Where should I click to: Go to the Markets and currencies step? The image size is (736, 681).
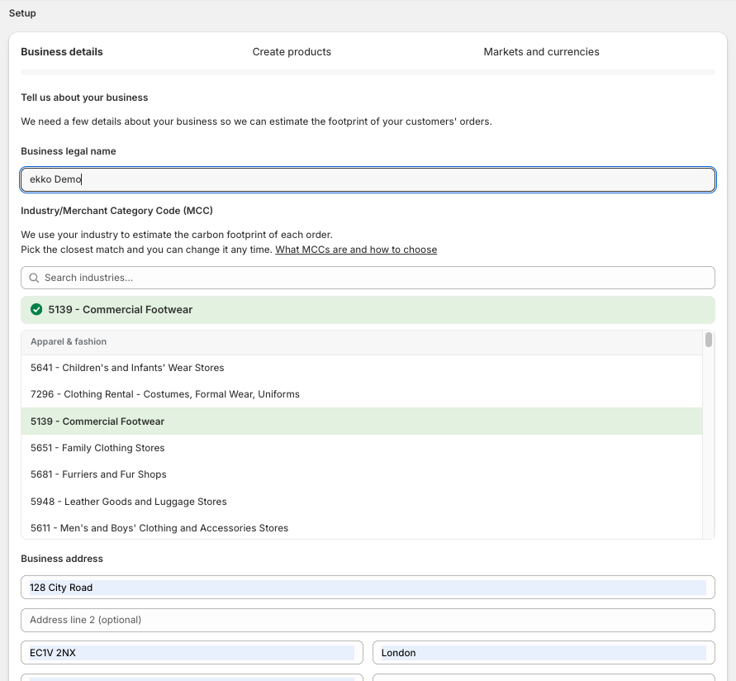tap(541, 52)
